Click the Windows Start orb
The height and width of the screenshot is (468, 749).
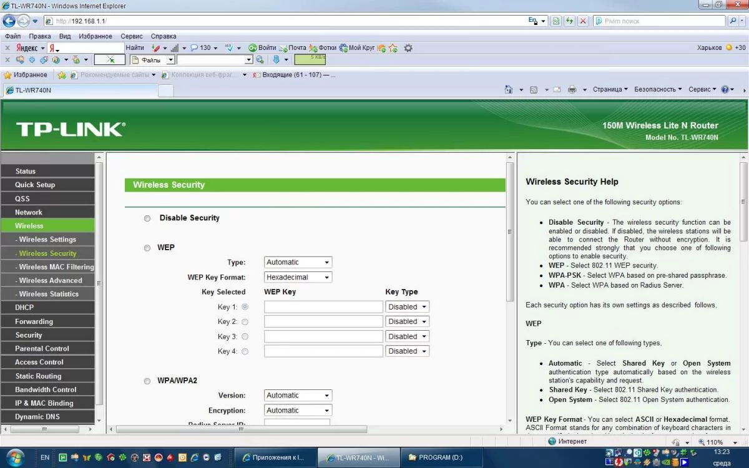tap(14, 457)
